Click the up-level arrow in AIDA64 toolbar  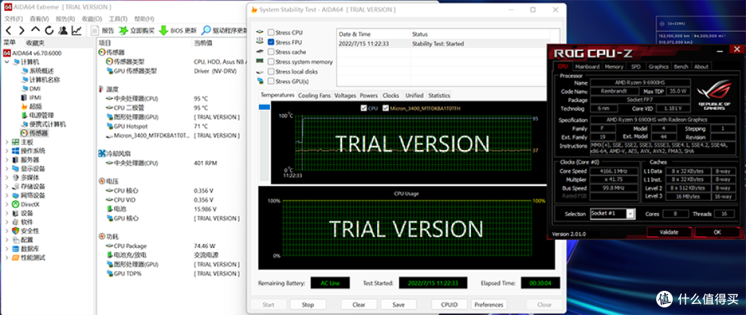coord(36,30)
